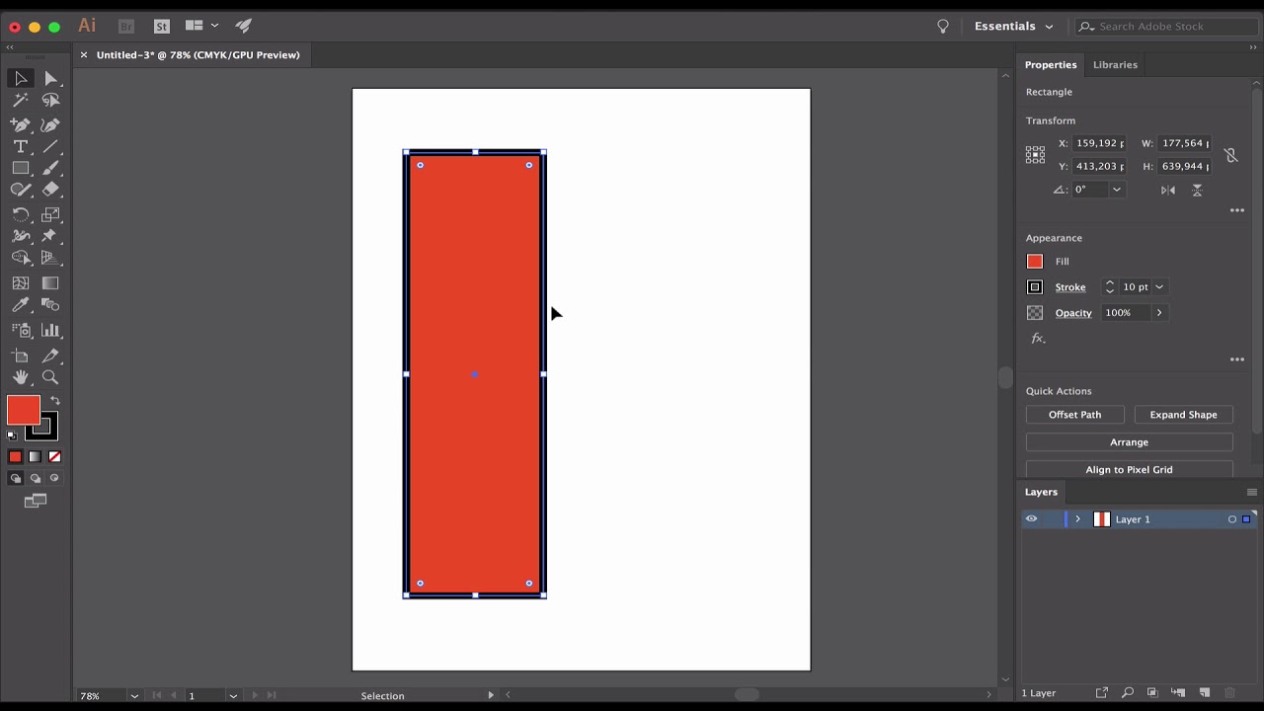1264x711 pixels.
Task: Choose the Gradient tool
Action: [50, 283]
